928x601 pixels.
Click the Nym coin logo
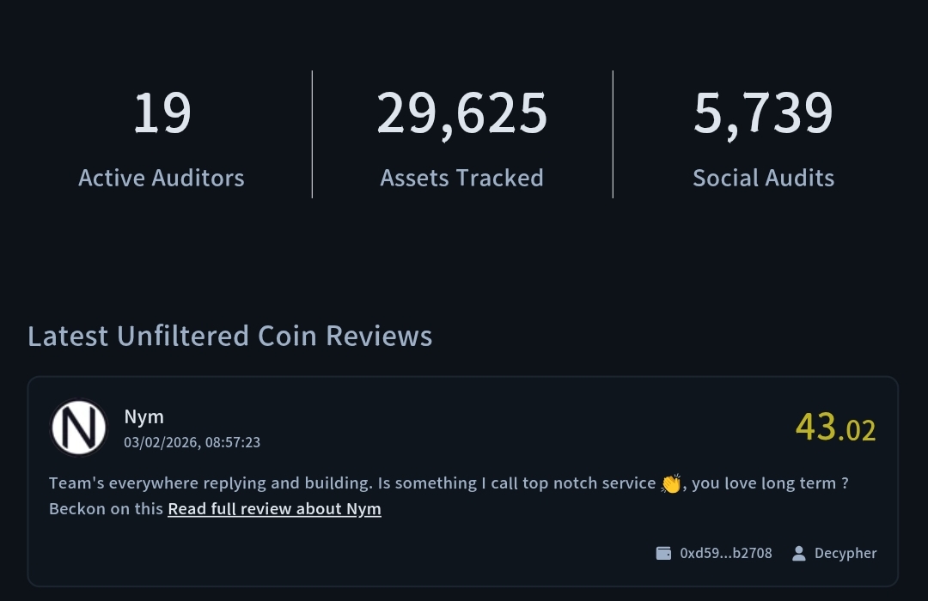point(79,428)
